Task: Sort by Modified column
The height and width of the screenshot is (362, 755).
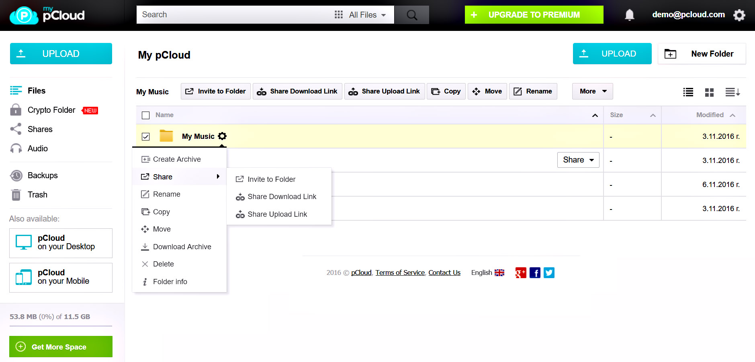Action: (704, 115)
